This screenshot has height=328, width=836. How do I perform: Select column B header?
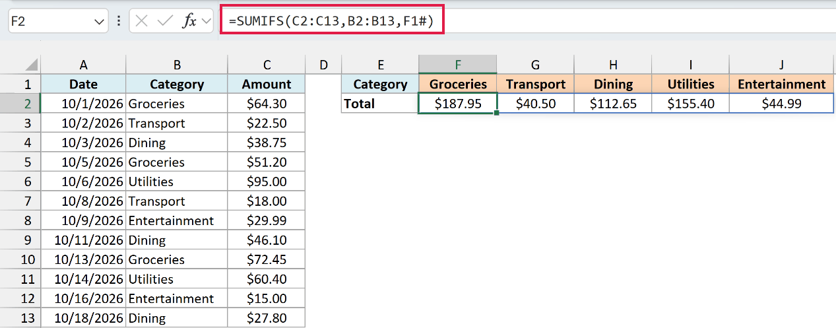point(177,65)
